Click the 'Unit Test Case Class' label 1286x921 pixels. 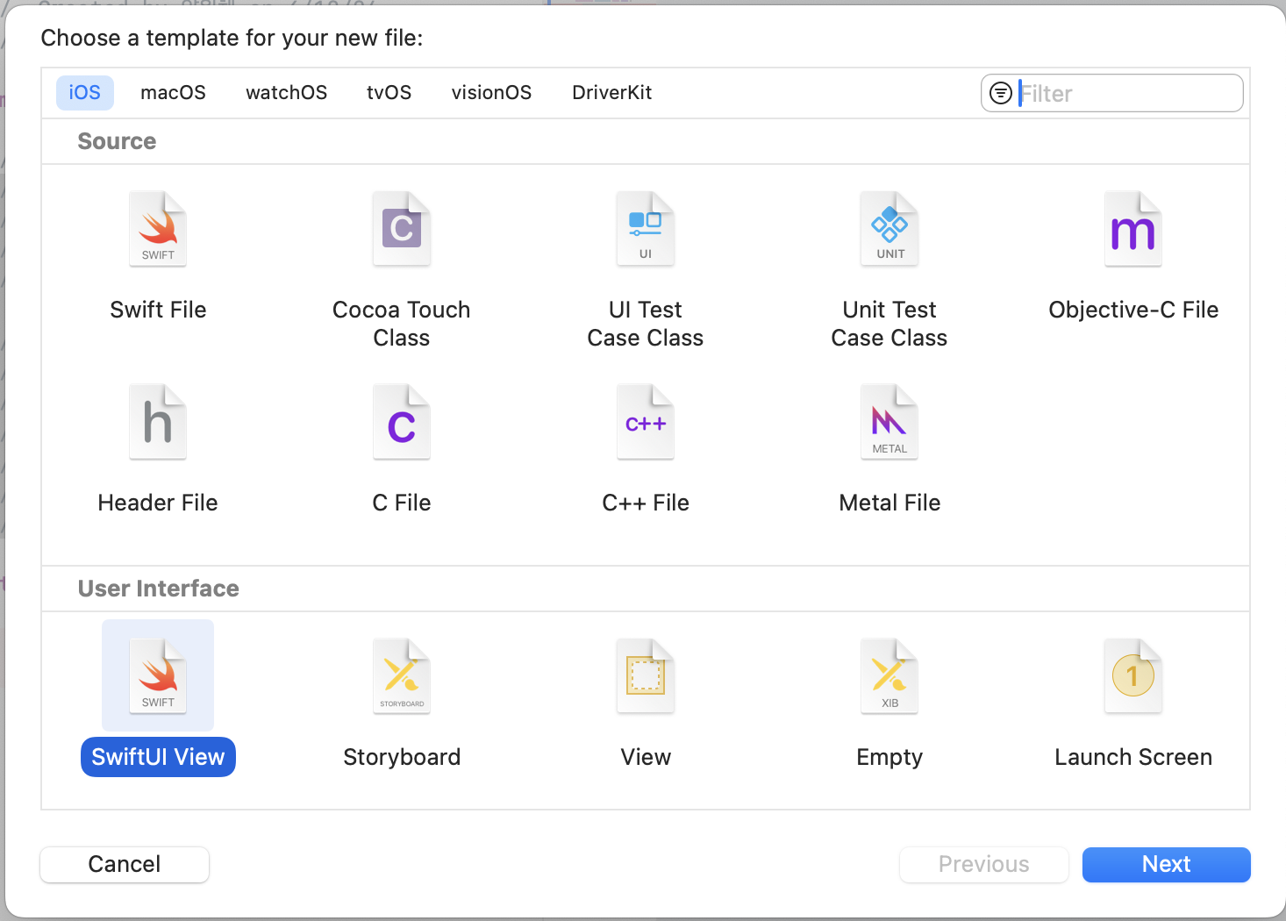[x=889, y=324]
